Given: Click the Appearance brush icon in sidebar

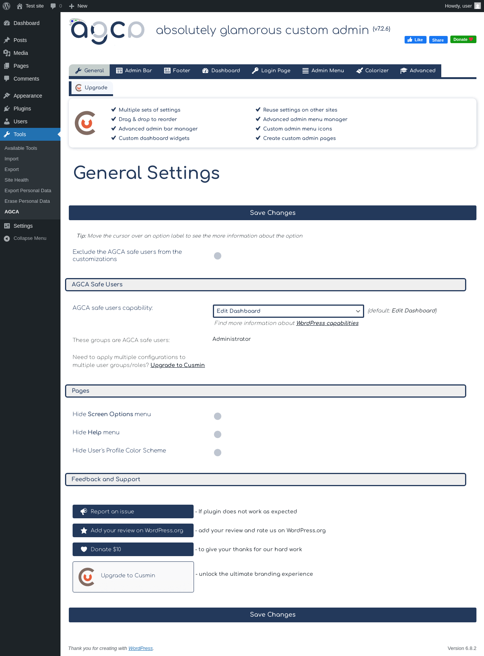Looking at the screenshot, I should click(x=7, y=96).
